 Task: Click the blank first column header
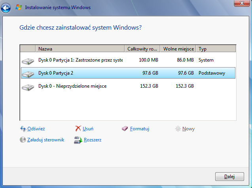tap(28, 49)
